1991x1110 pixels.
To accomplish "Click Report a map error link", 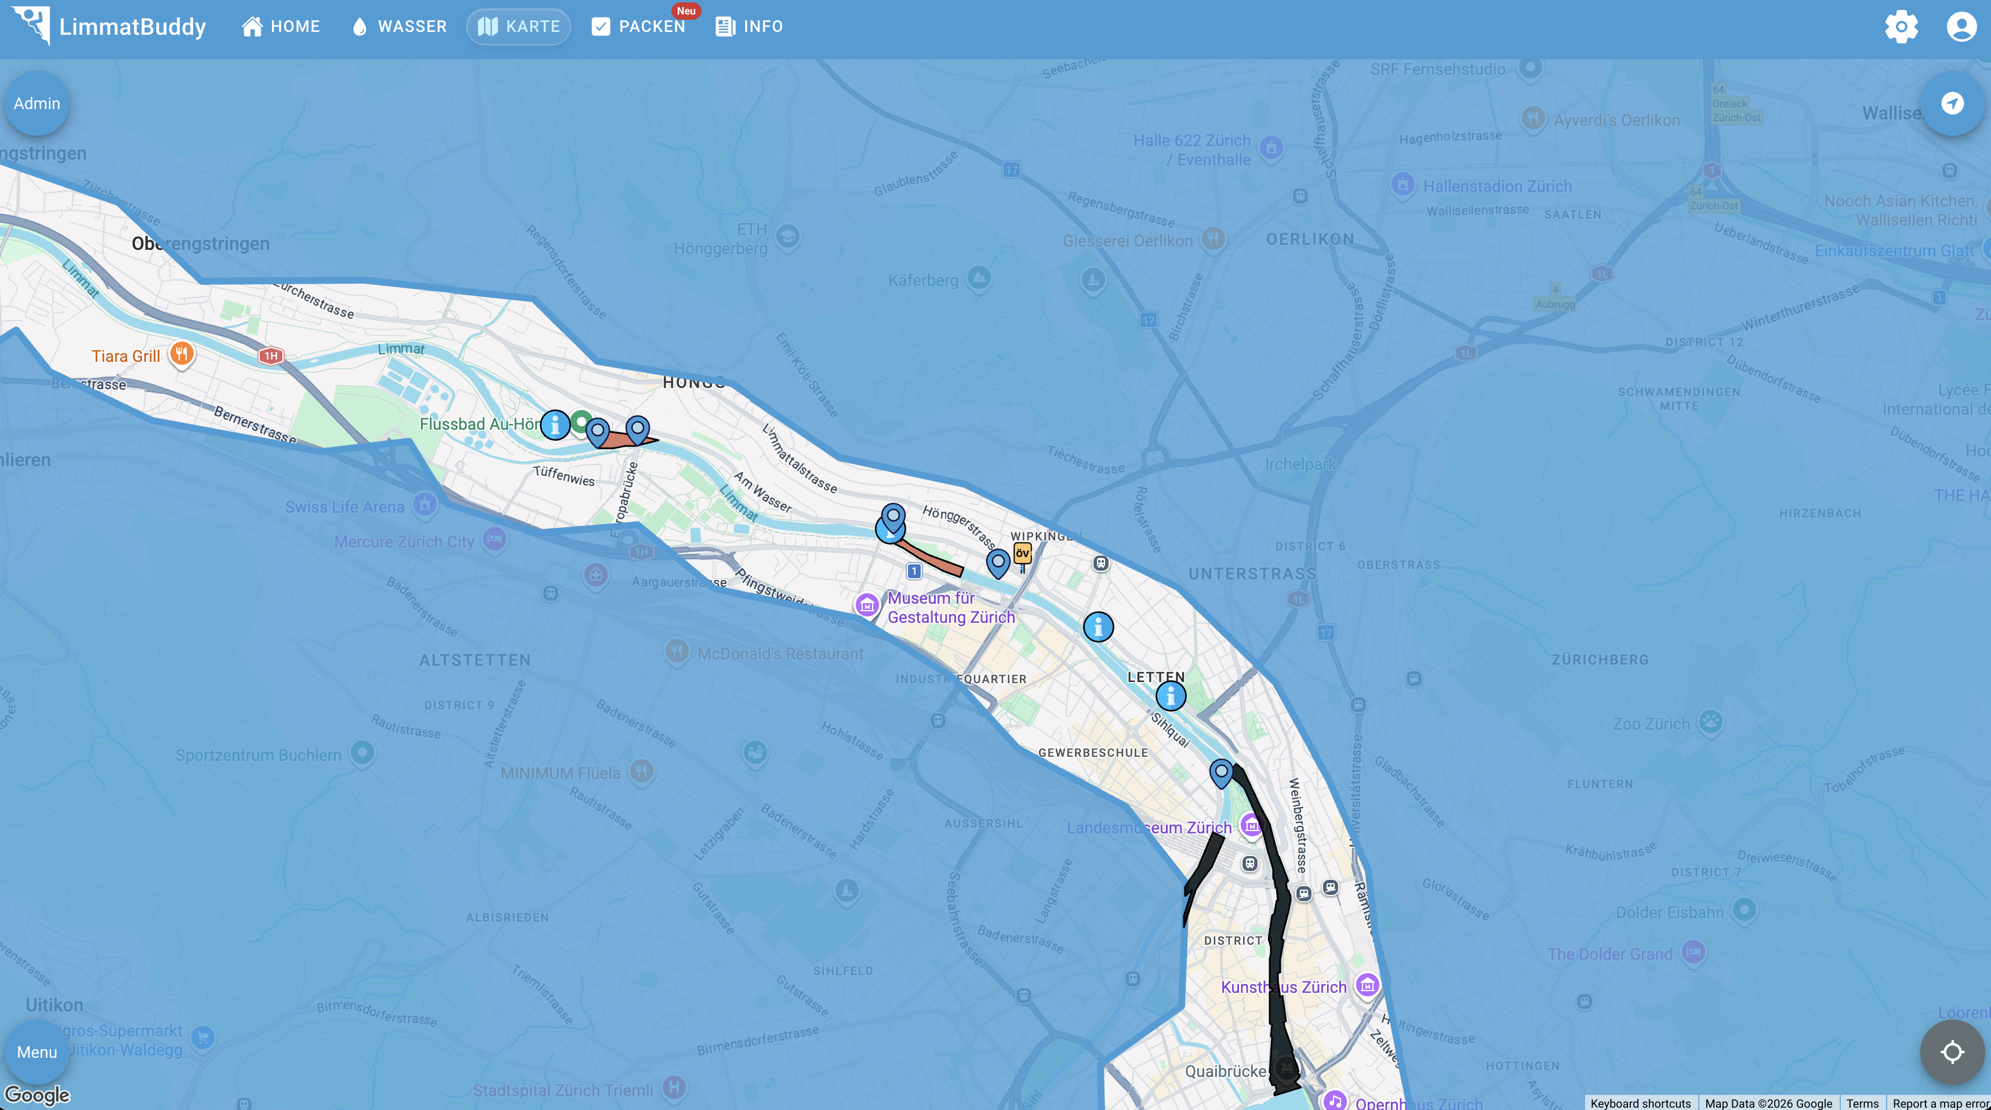I will point(1939,1103).
